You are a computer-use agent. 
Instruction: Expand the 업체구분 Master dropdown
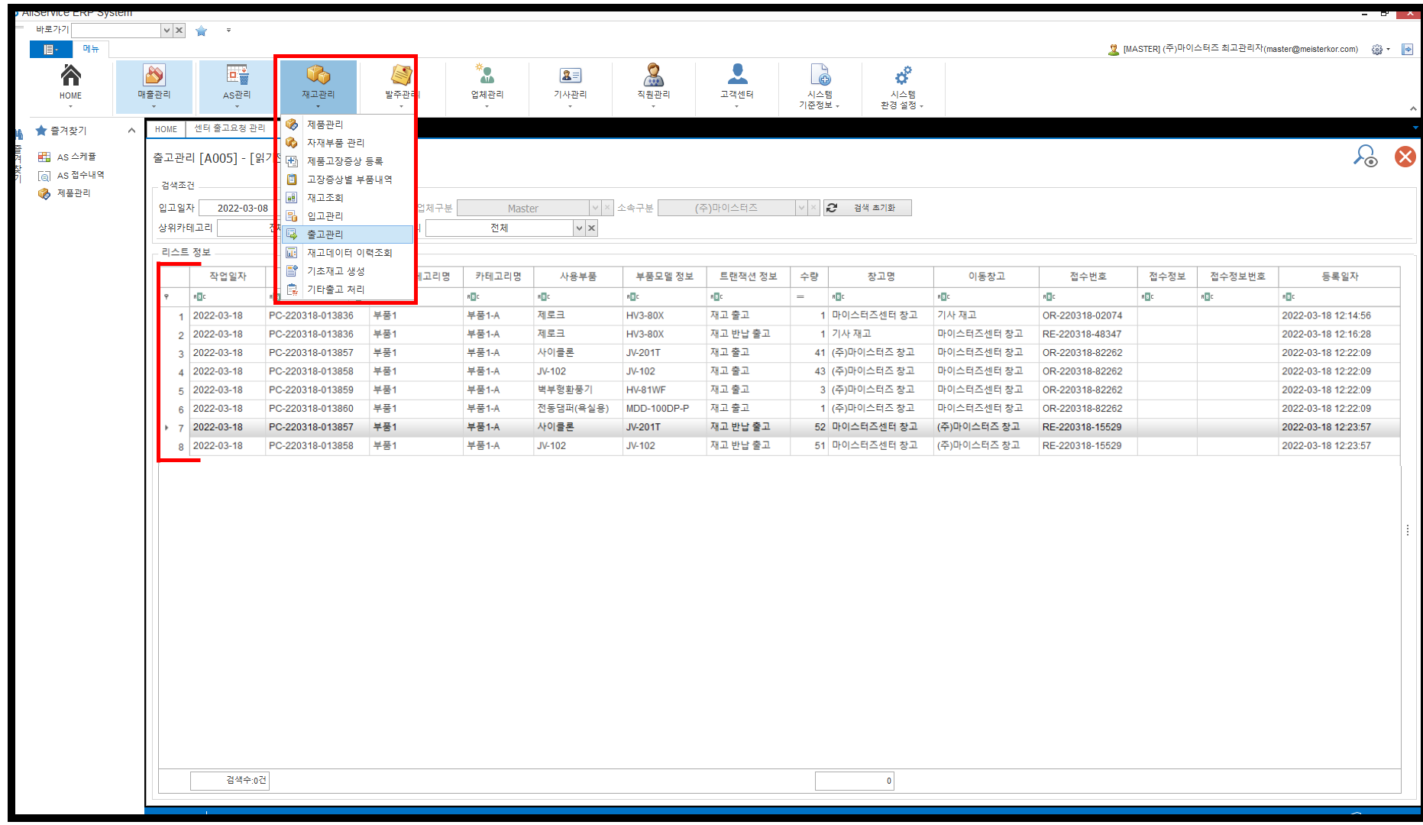595,208
